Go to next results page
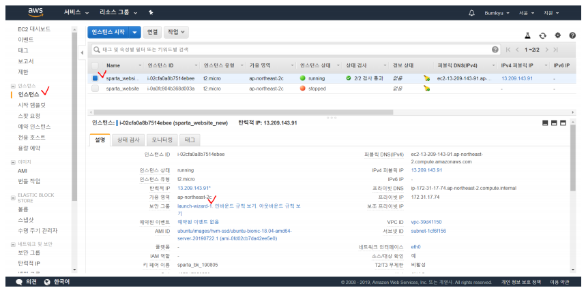This screenshot has height=290, width=586. 546,50
